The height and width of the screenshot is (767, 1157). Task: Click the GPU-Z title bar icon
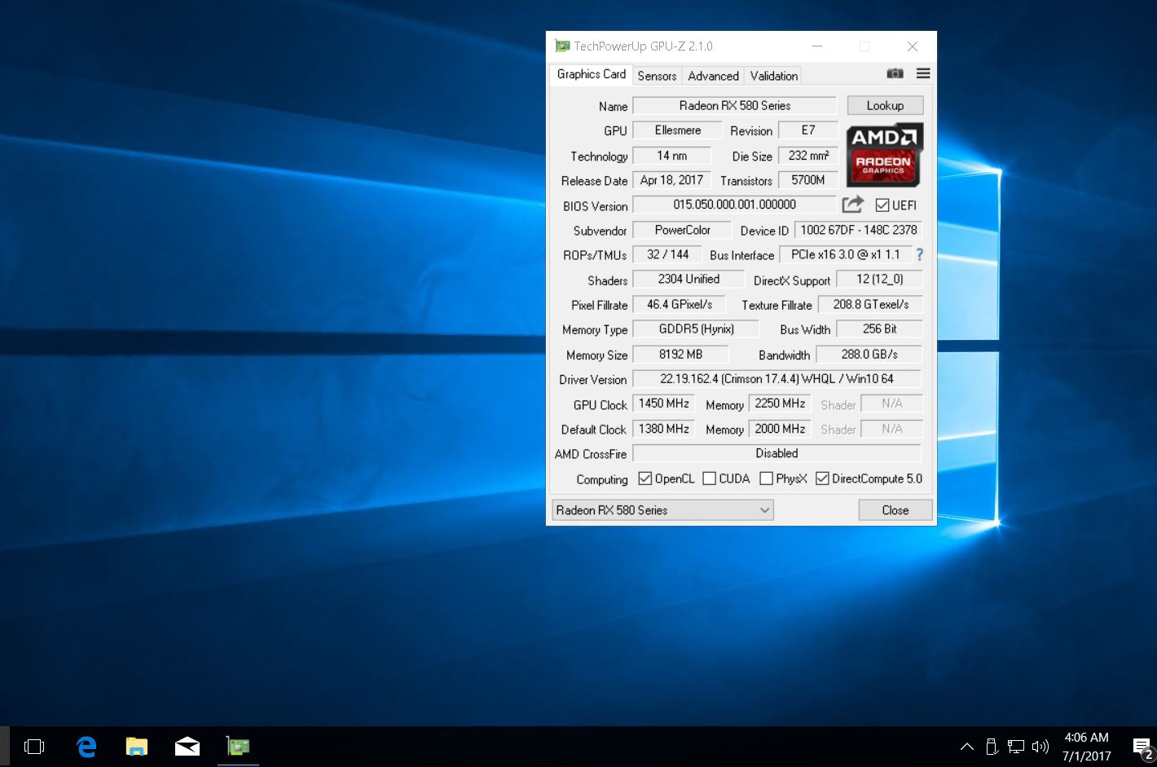pos(562,46)
